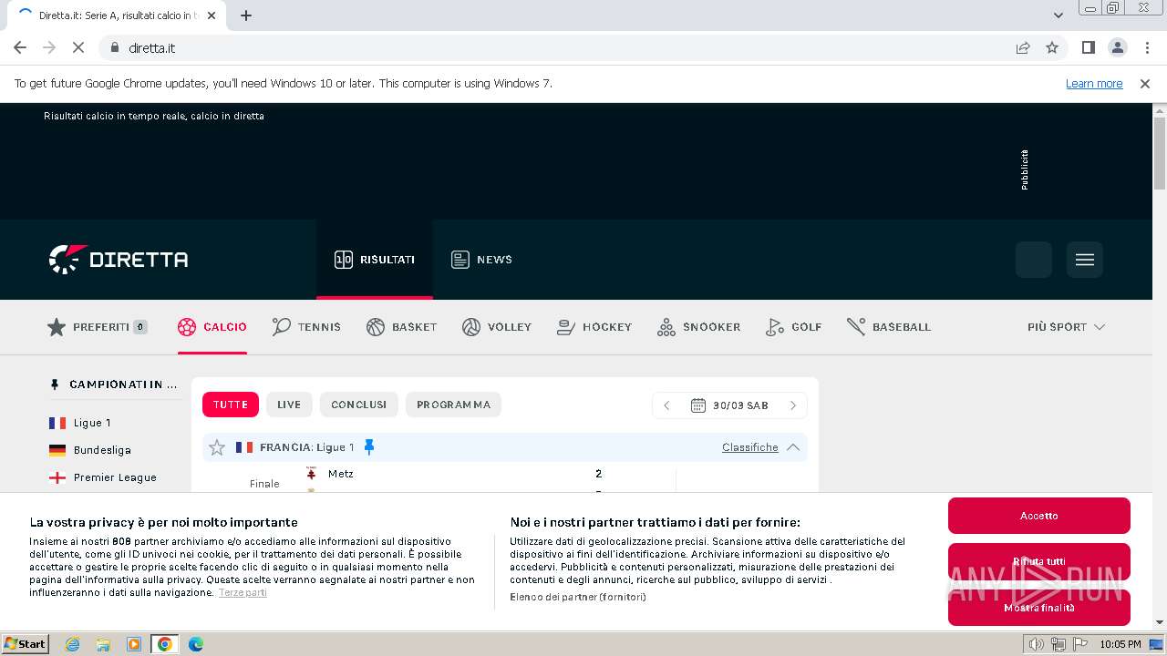Unpin the Francia Ligue 1 pin icon

[x=369, y=447]
